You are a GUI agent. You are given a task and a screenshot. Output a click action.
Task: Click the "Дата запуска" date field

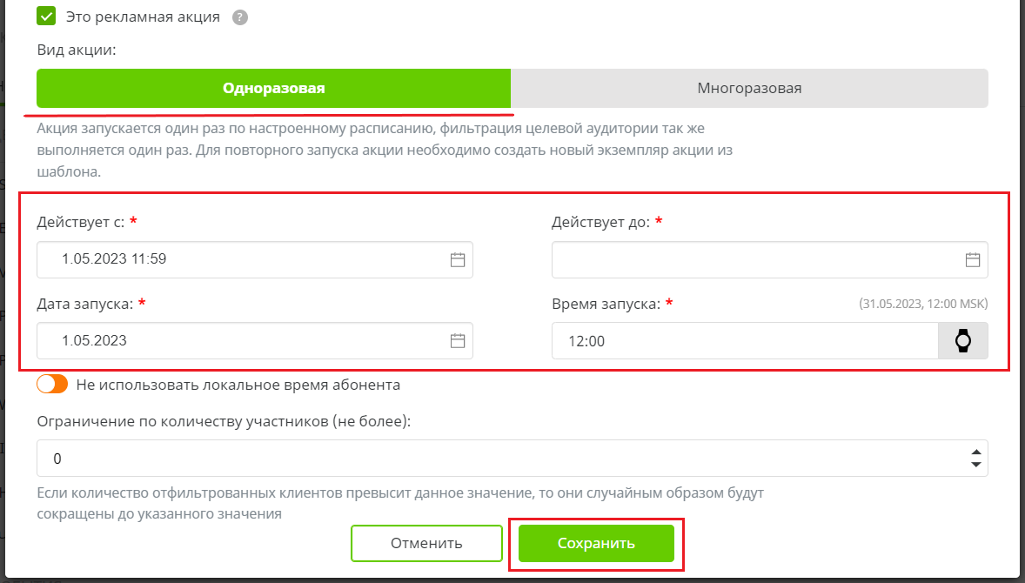[218, 340]
